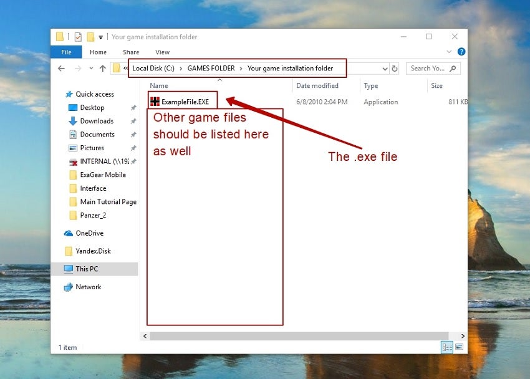Open the File menu tab
This screenshot has height=379, width=530.
click(66, 52)
